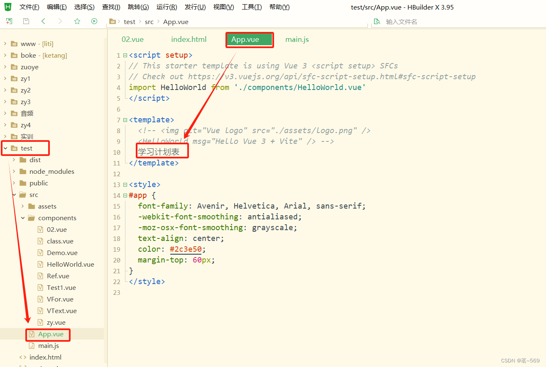The image size is (546, 367).
Task: Open the 发行(U) menu
Action: point(195,7)
